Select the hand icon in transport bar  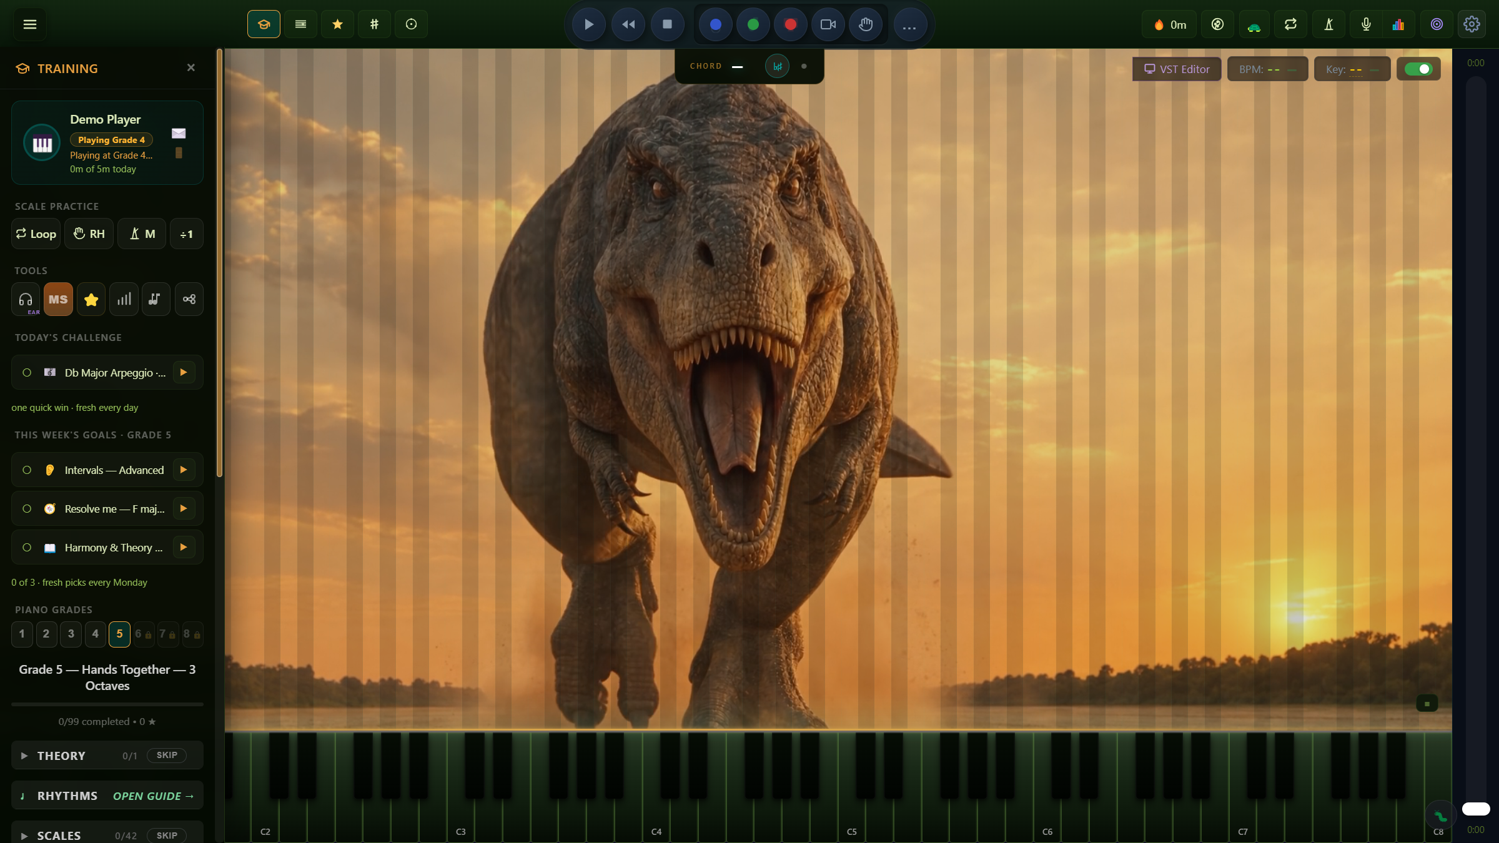[x=866, y=24]
